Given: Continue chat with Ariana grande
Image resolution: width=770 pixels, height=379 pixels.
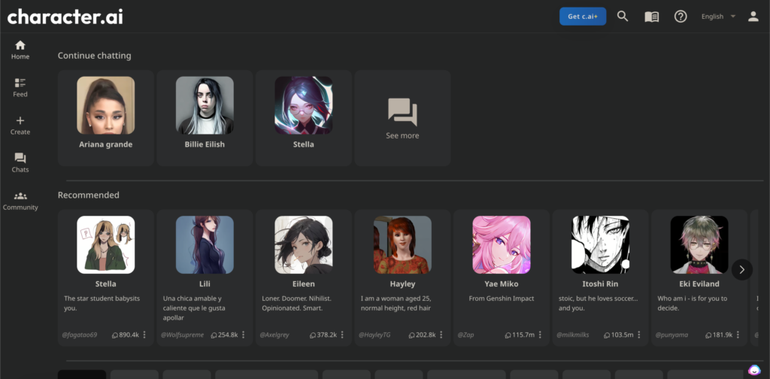Looking at the screenshot, I should (105, 117).
